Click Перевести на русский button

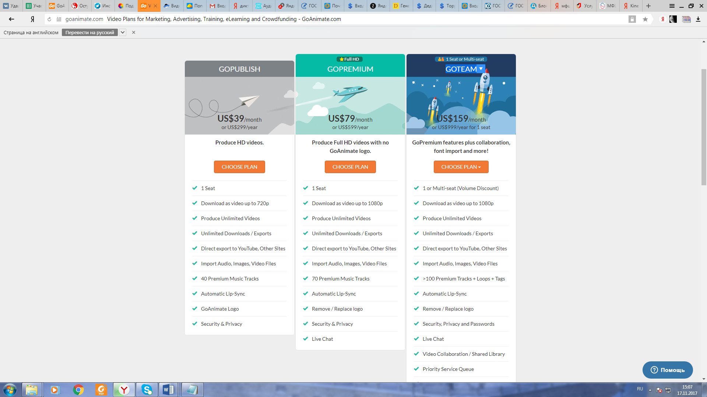tap(89, 32)
